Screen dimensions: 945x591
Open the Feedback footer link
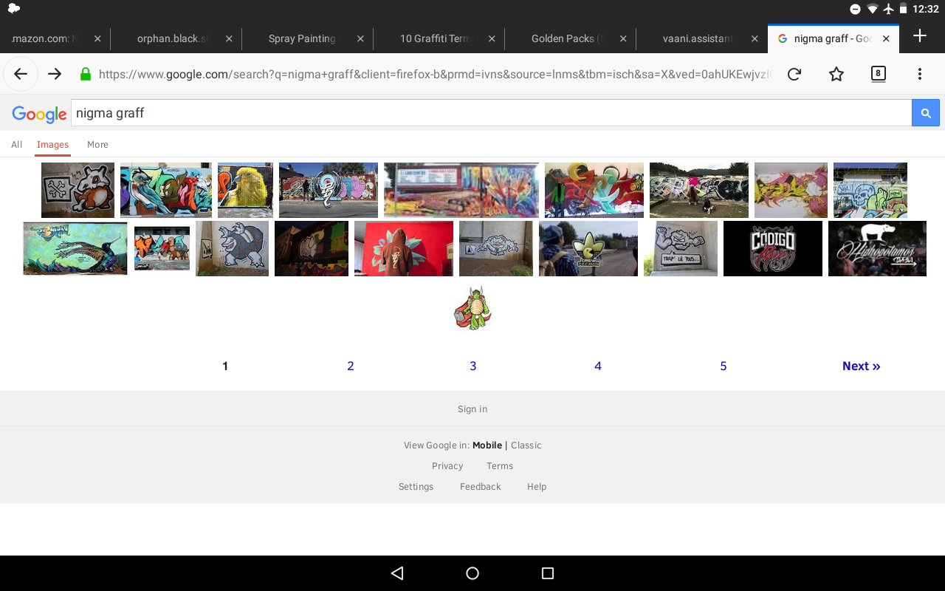coord(481,487)
